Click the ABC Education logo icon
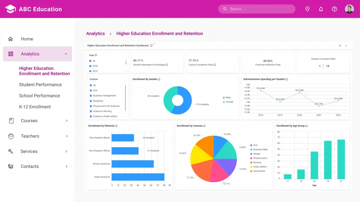This screenshot has height=202, width=360. [10, 9]
